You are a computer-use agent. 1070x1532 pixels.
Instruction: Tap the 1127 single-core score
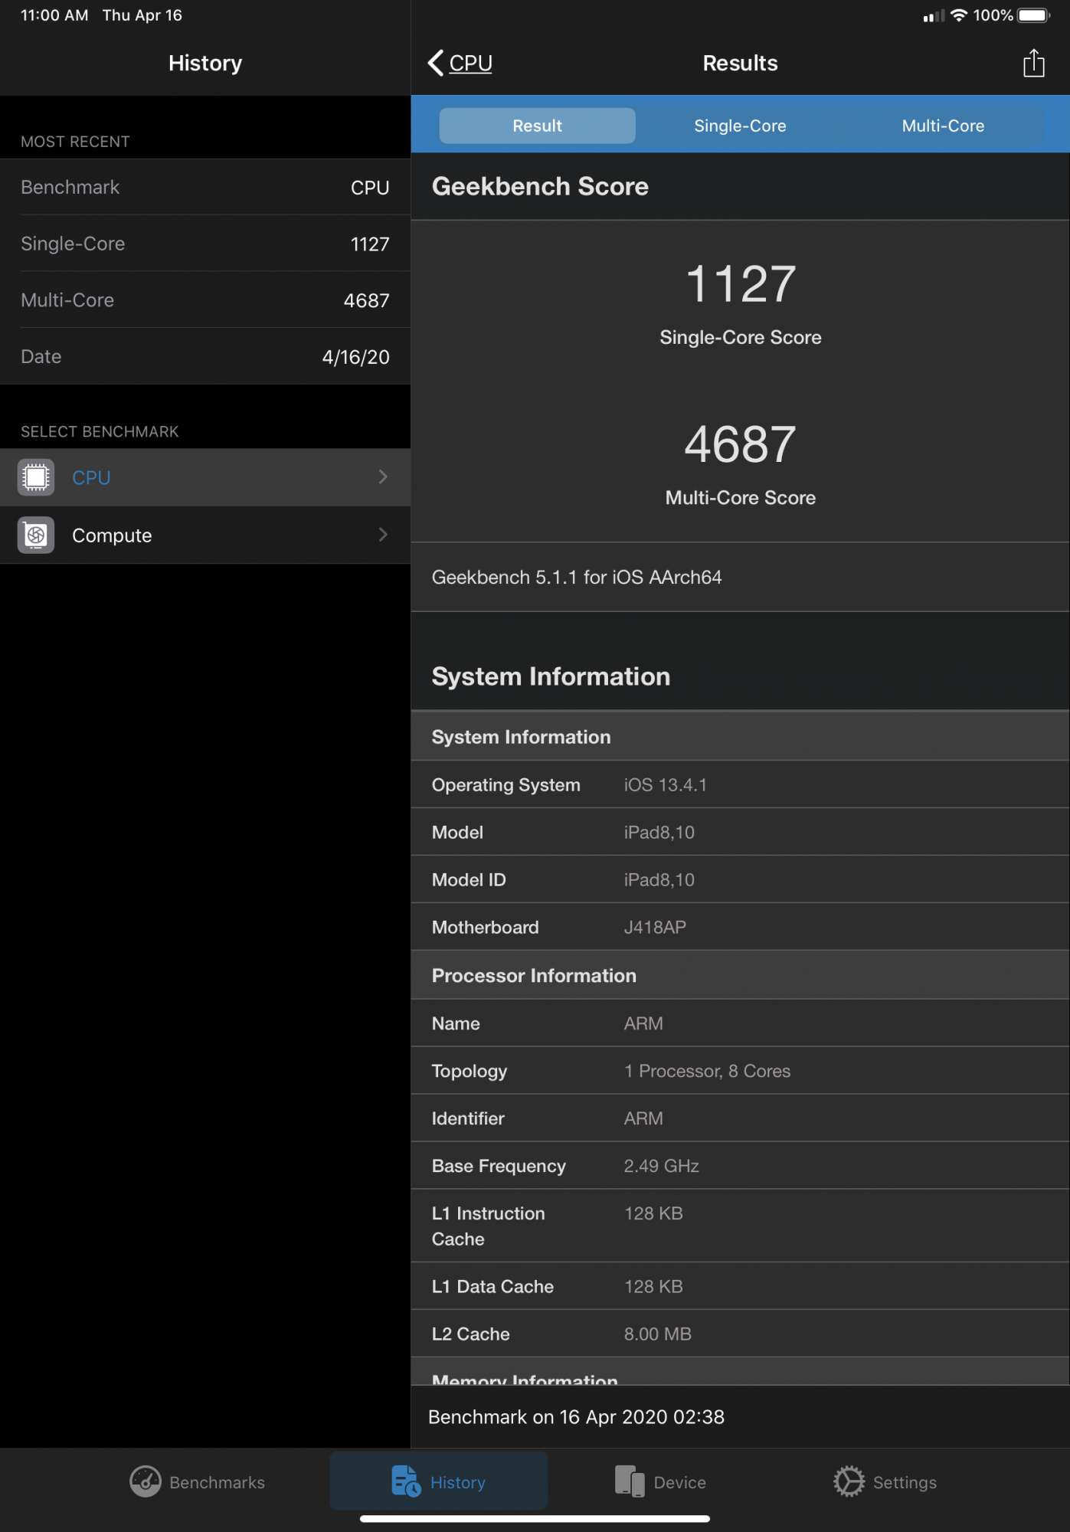click(741, 283)
